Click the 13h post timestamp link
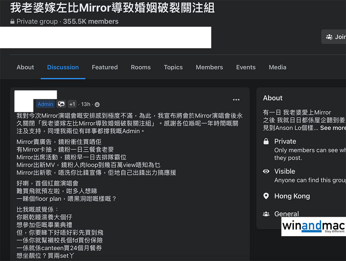 [85, 104]
